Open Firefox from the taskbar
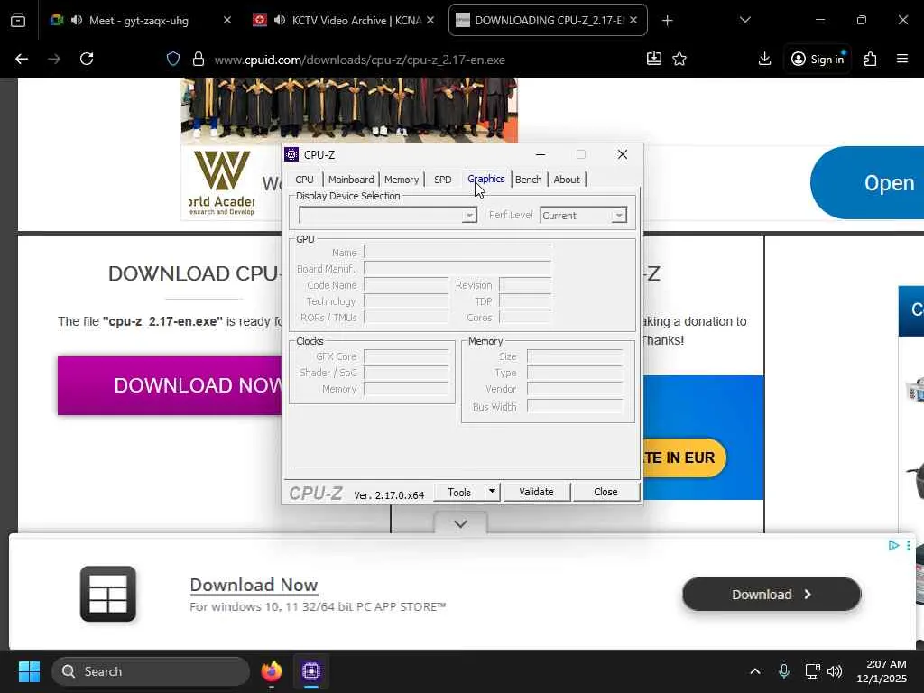Screen dimensions: 924x693 click(x=271, y=671)
